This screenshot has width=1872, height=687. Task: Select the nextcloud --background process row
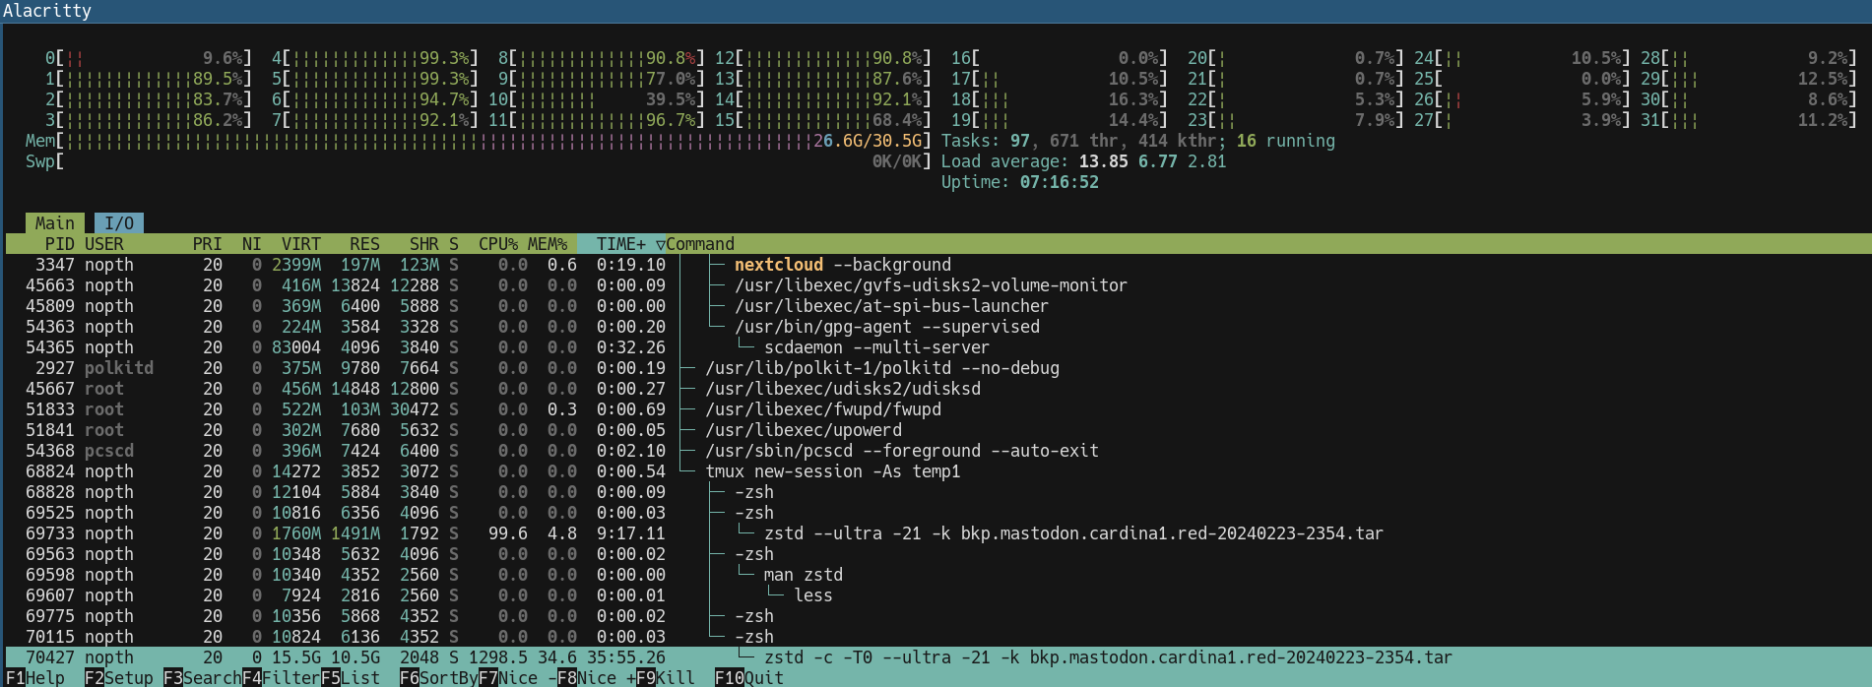click(x=937, y=265)
